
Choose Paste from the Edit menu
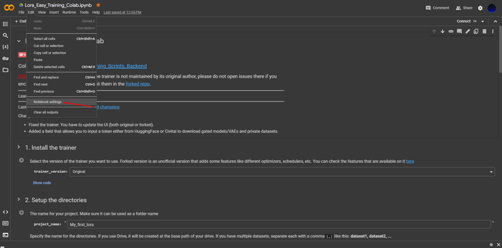pos(61,59)
